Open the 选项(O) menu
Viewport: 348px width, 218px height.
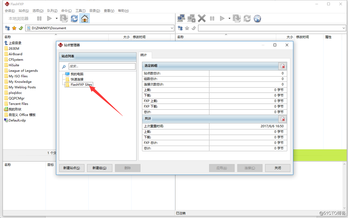click(38, 11)
